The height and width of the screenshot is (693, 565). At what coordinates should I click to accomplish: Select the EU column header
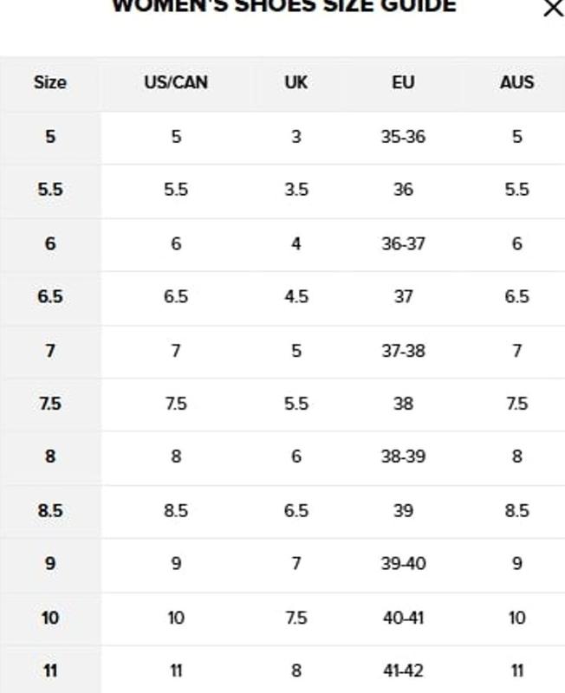[x=403, y=83]
